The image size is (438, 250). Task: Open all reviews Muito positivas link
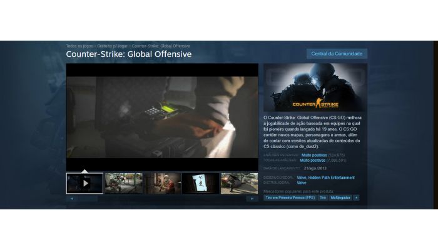coord(313,161)
